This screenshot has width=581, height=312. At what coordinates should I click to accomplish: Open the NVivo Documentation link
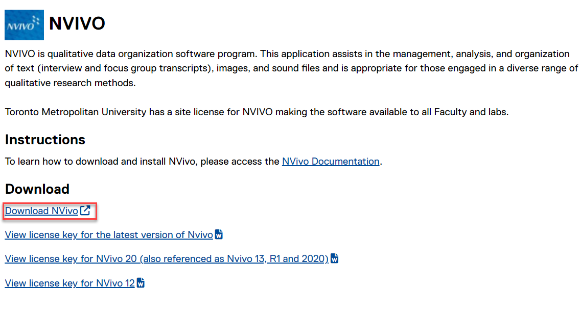[330, 162]
